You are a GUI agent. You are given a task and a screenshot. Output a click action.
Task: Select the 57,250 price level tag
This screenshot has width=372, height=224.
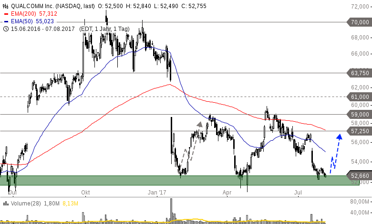(359, 131)
